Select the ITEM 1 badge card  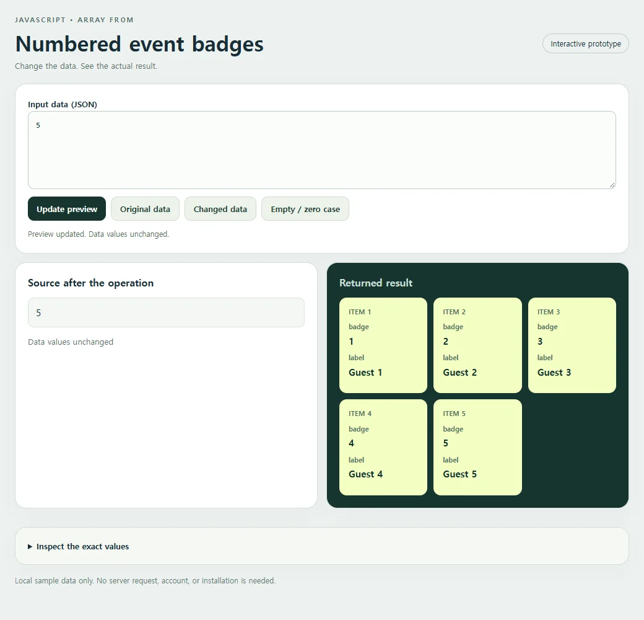pyautogui.click(x=383, y=345)
